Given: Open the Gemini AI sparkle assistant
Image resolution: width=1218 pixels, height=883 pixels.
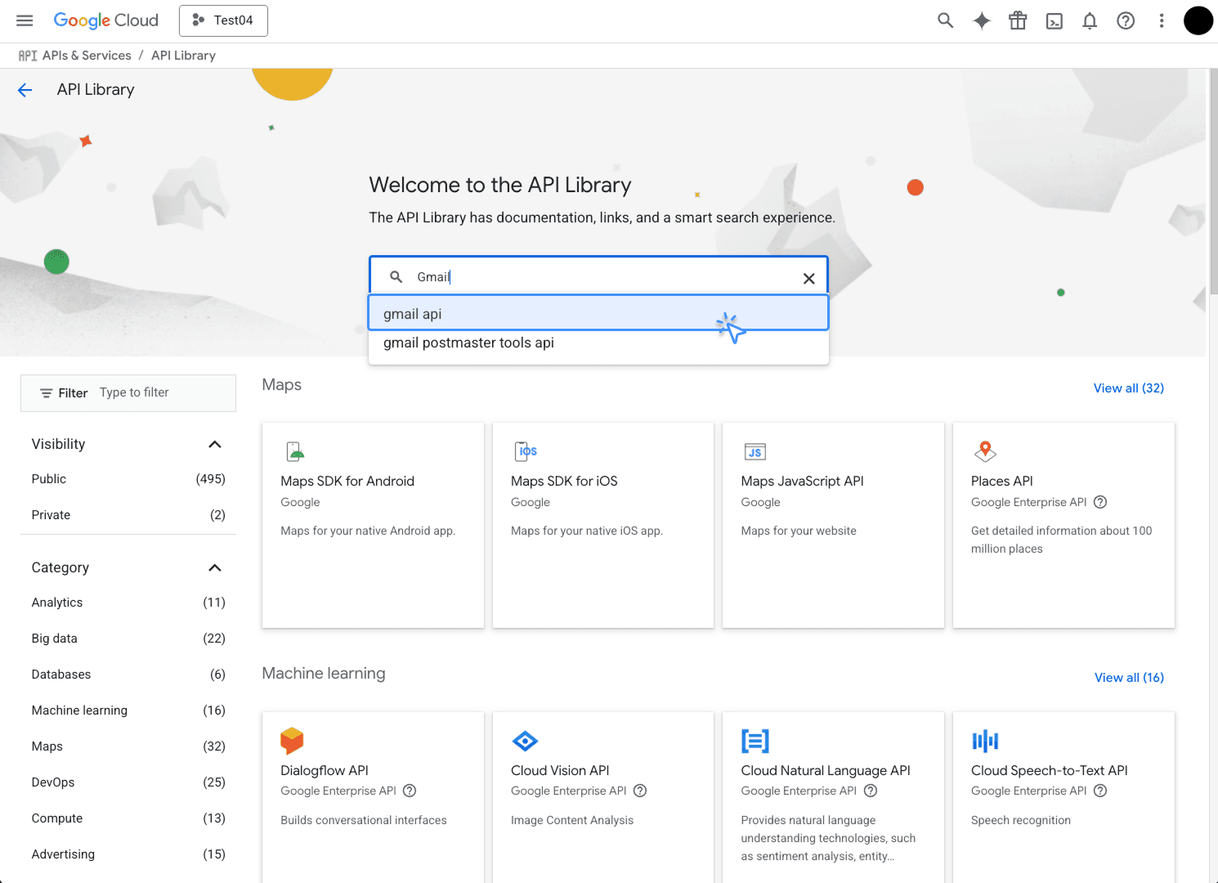Looking at the screenshot, I should [x=982, y=20].
